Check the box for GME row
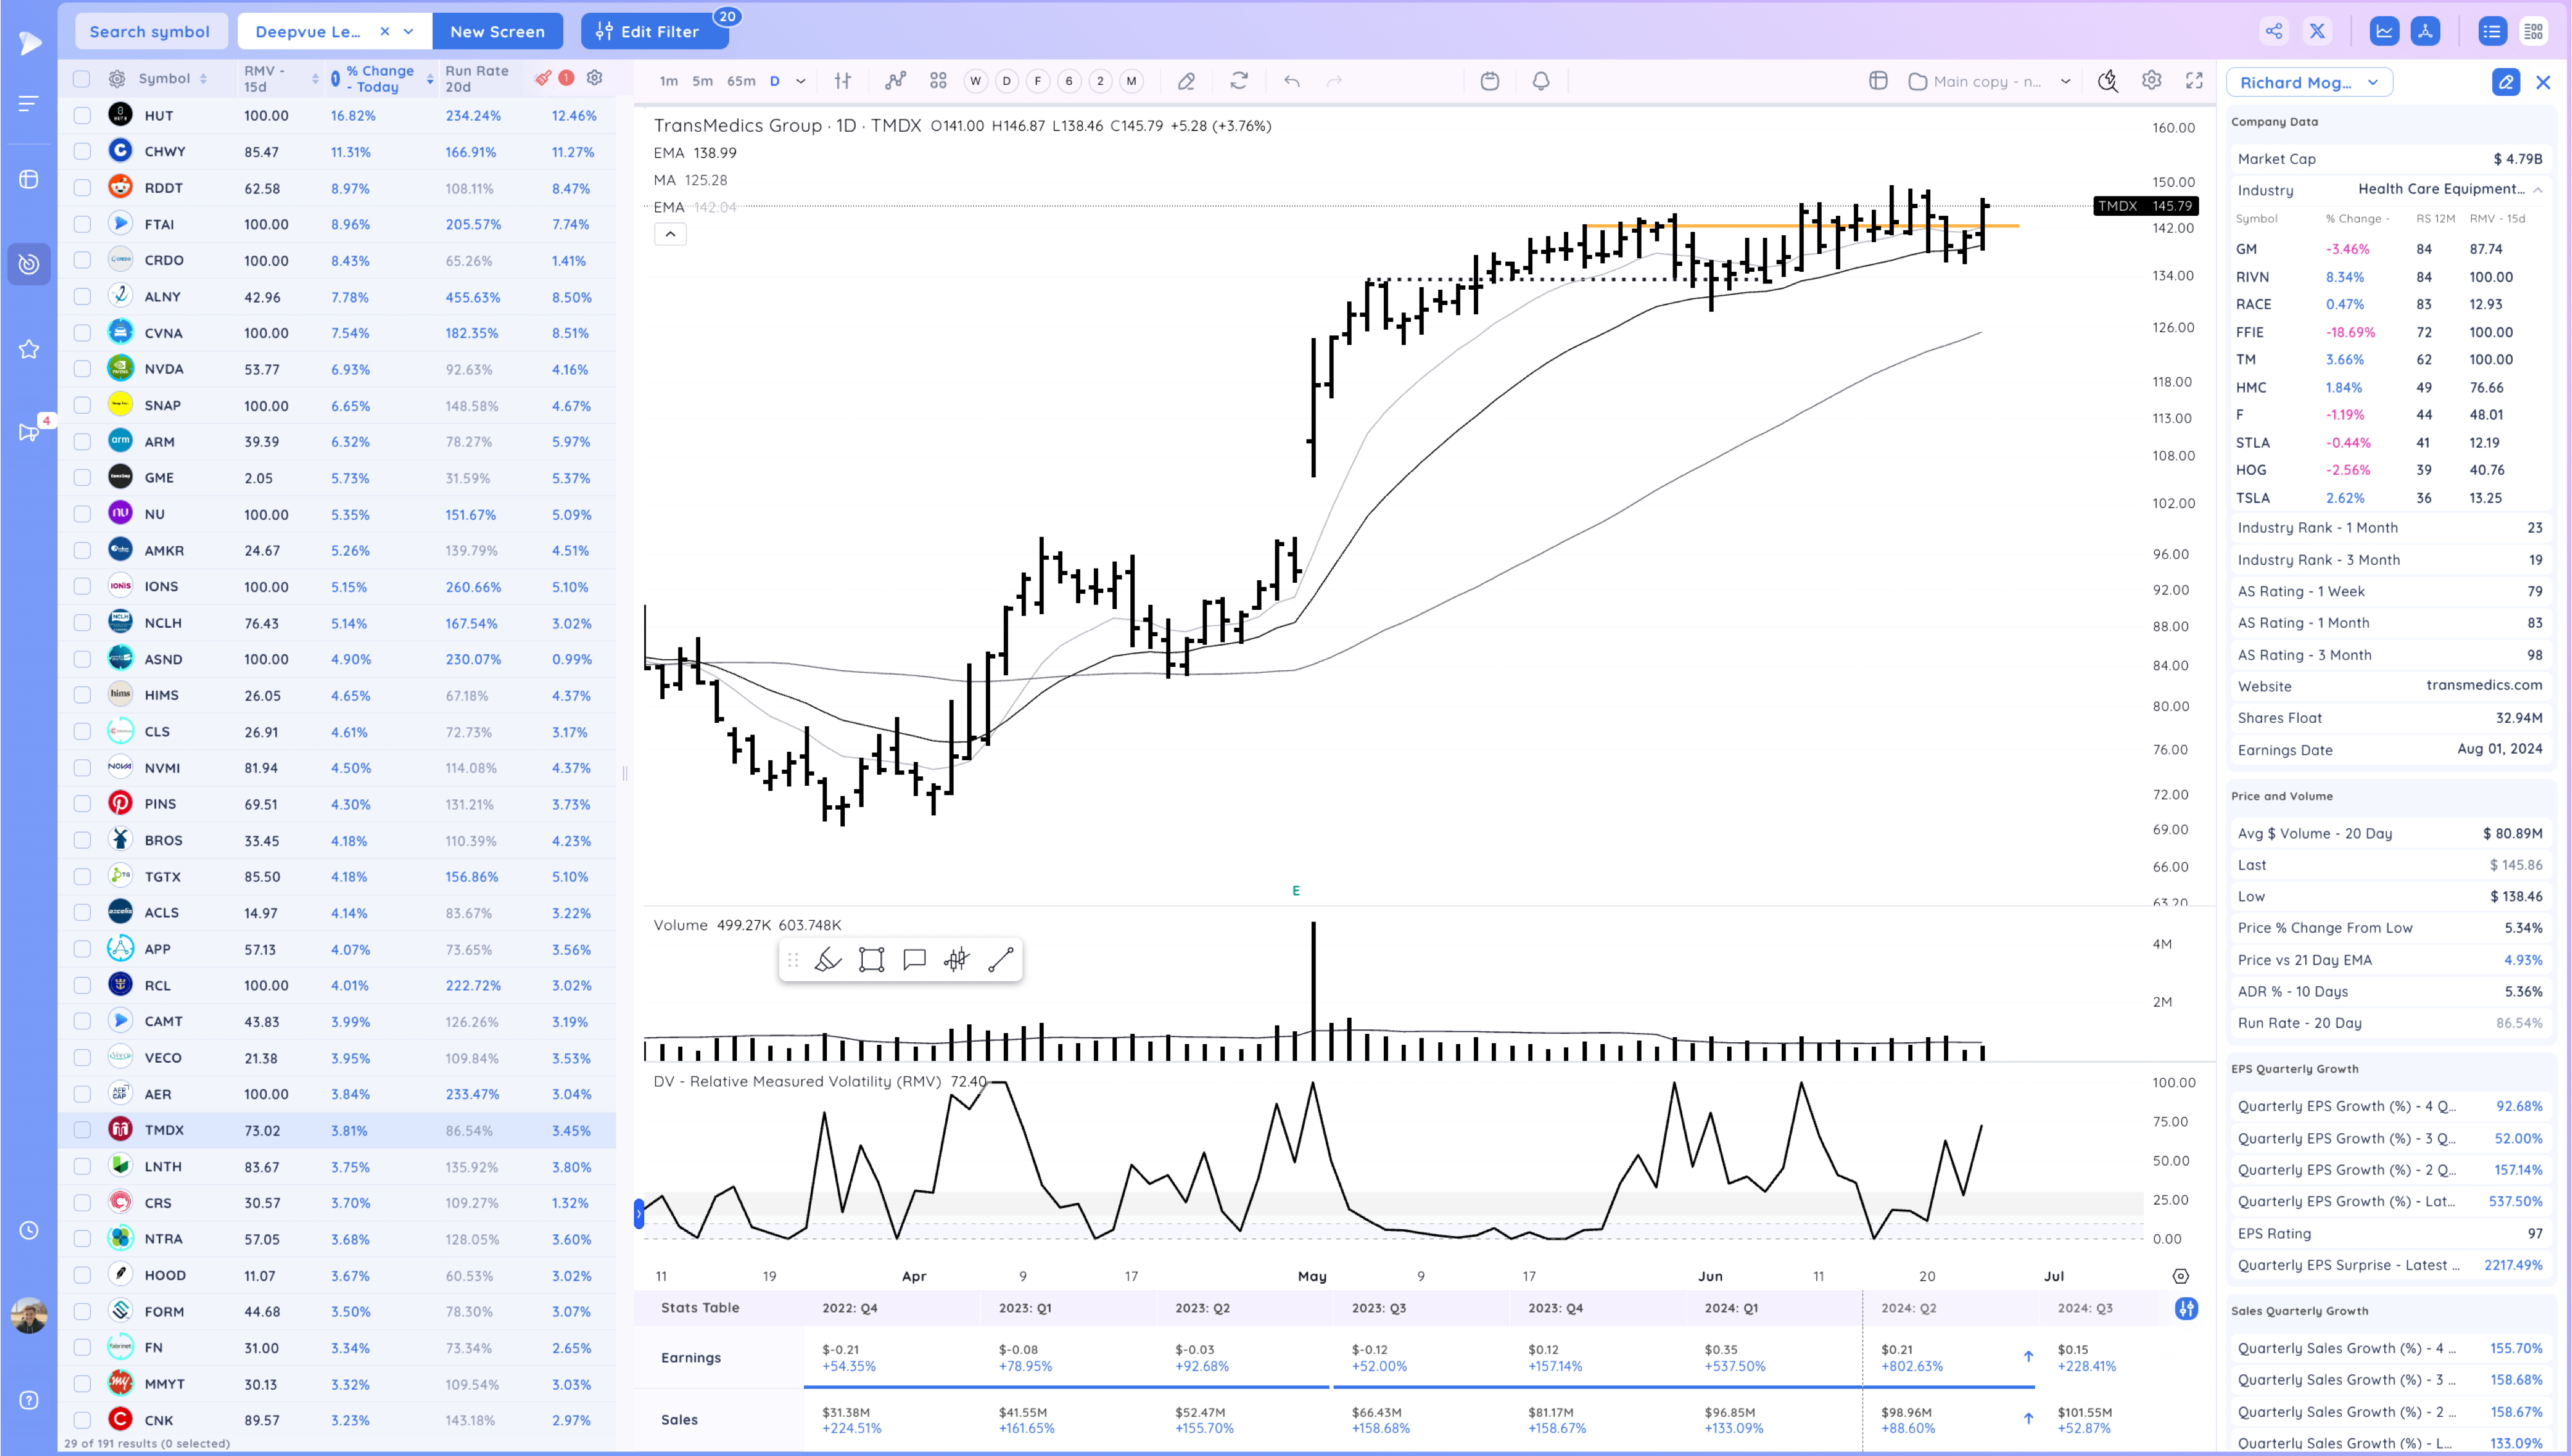 82,478
